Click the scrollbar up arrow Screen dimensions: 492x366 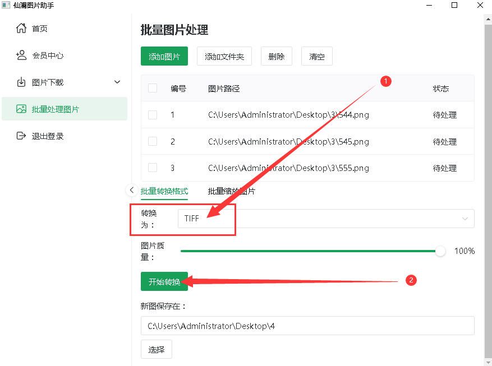(x=488, y=19)
